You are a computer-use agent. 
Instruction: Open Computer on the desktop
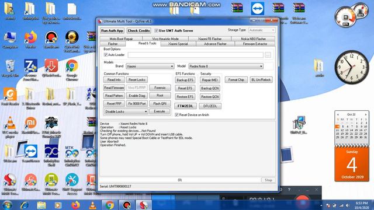[x=10, y=40]
